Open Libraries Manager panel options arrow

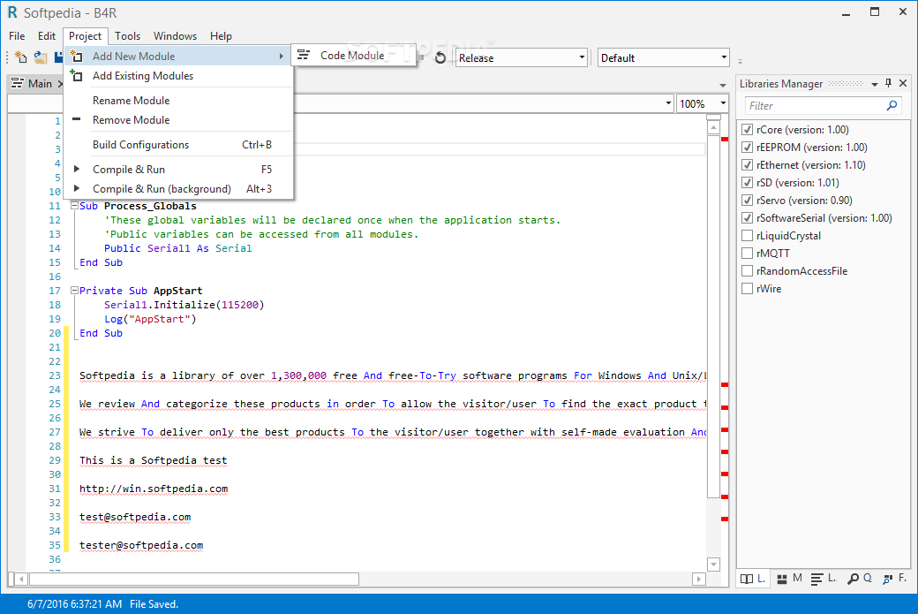point(874,84)
